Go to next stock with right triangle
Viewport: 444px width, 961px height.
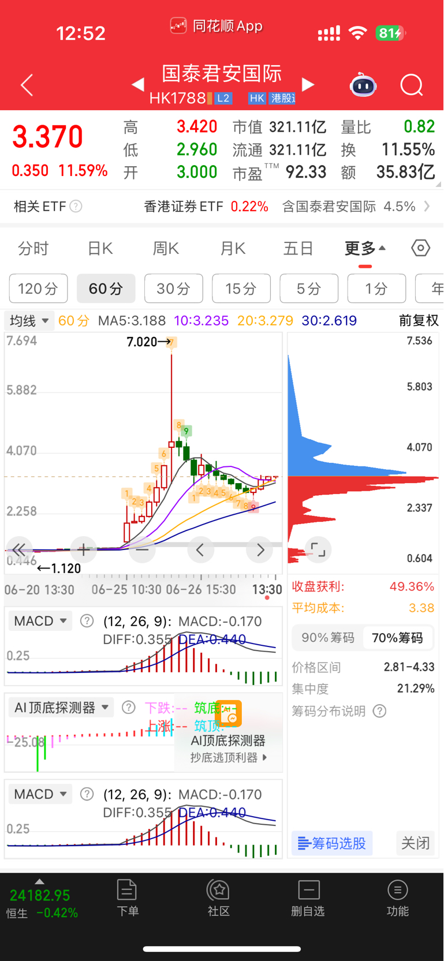click(308, 85)
